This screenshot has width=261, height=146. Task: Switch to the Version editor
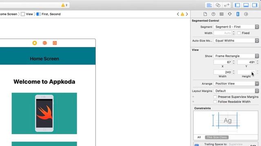click(x=227, y=5)
